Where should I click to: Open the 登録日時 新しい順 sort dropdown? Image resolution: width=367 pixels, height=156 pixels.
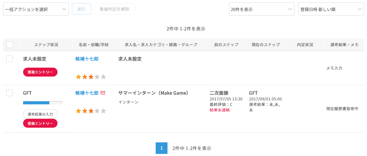pyautogui.click(x=331, y=9)
